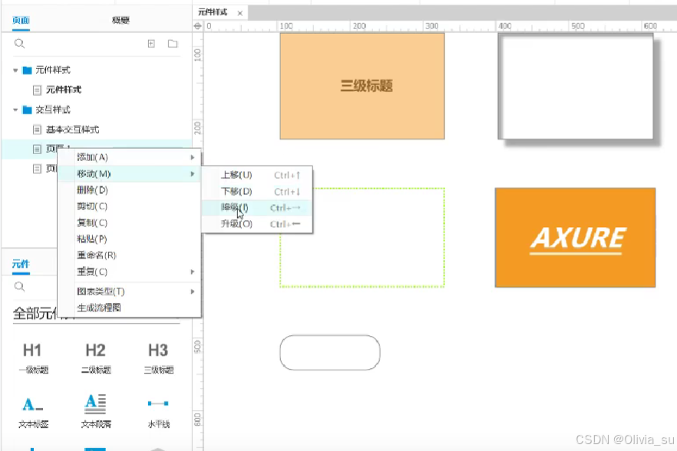Select 上移(U) in the move submenu
Image resolution: width=677 pixels, height=451 pixels.
click(257, 175)
